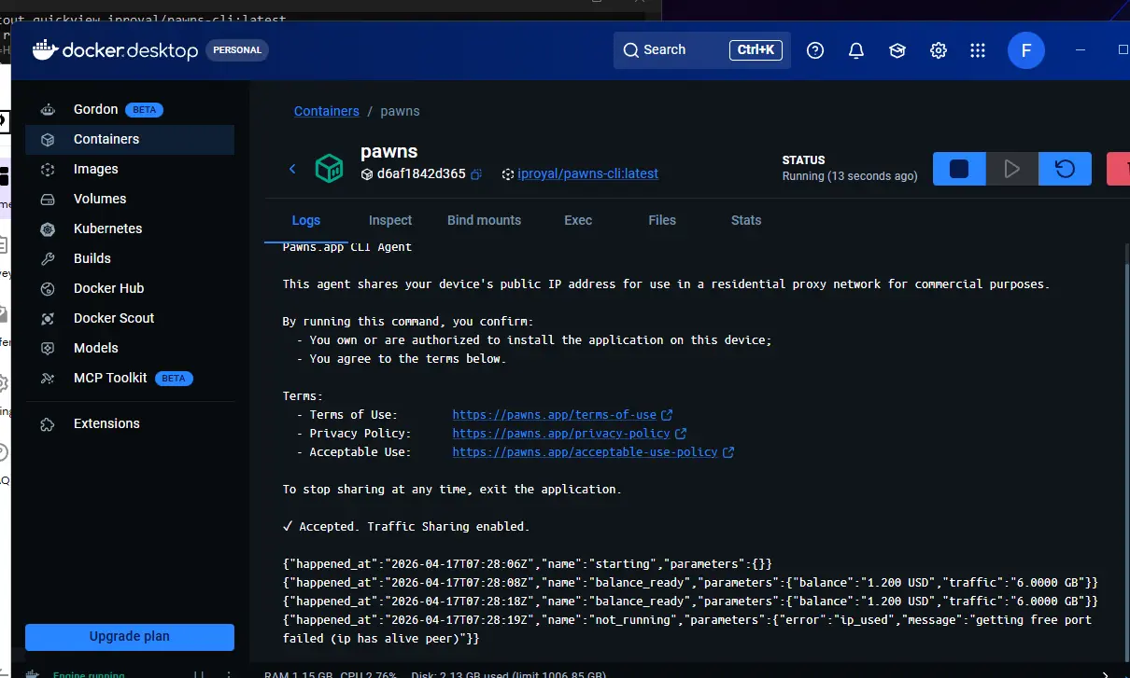Select Containers in the sidebar
This screenshot has width=1130, height=678.
[130, 139]
